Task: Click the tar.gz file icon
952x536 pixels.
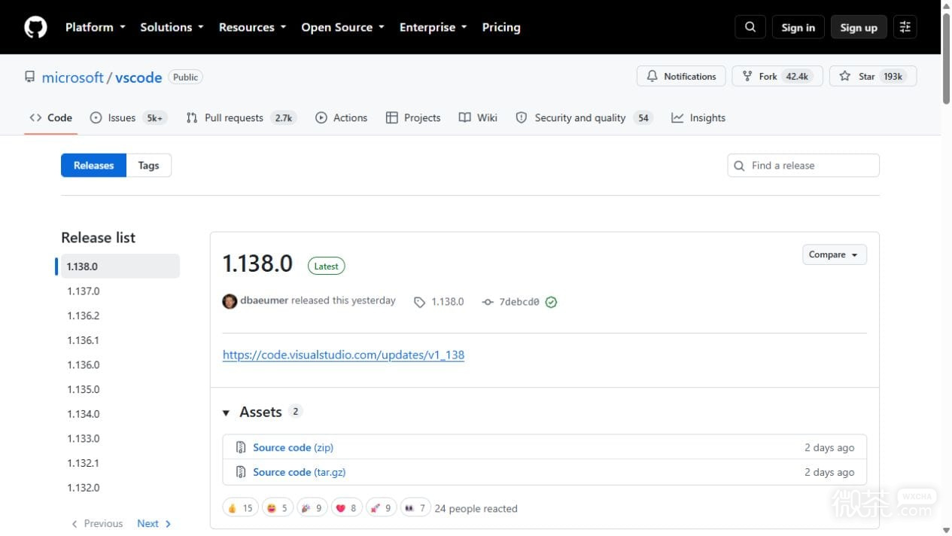Action: [241, 472]
